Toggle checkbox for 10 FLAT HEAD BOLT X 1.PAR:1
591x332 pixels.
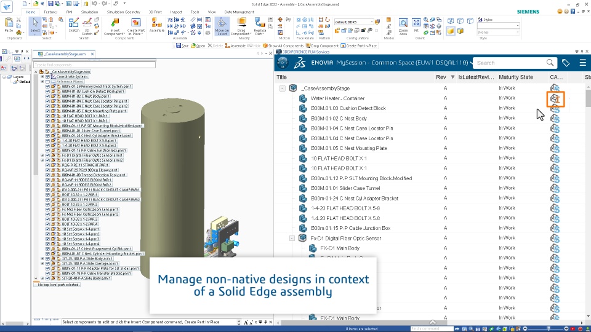[47, 116]
